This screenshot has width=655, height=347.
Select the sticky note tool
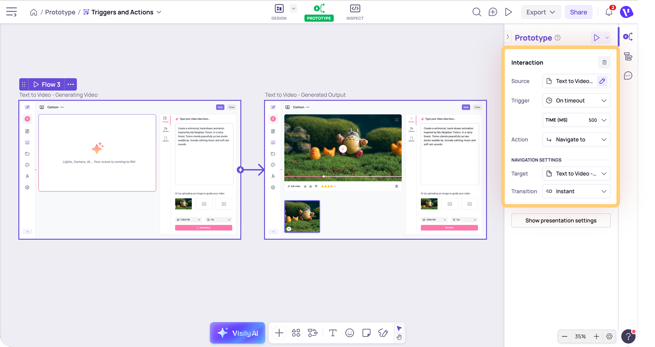point(366,333)
